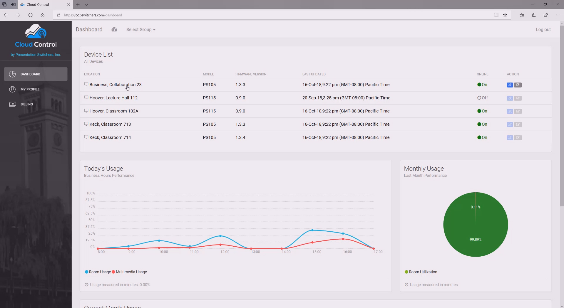The image size is (564, 308).
Task: Click firmware 1.3.4 for Classroom 714
Action: coord(240,137)
